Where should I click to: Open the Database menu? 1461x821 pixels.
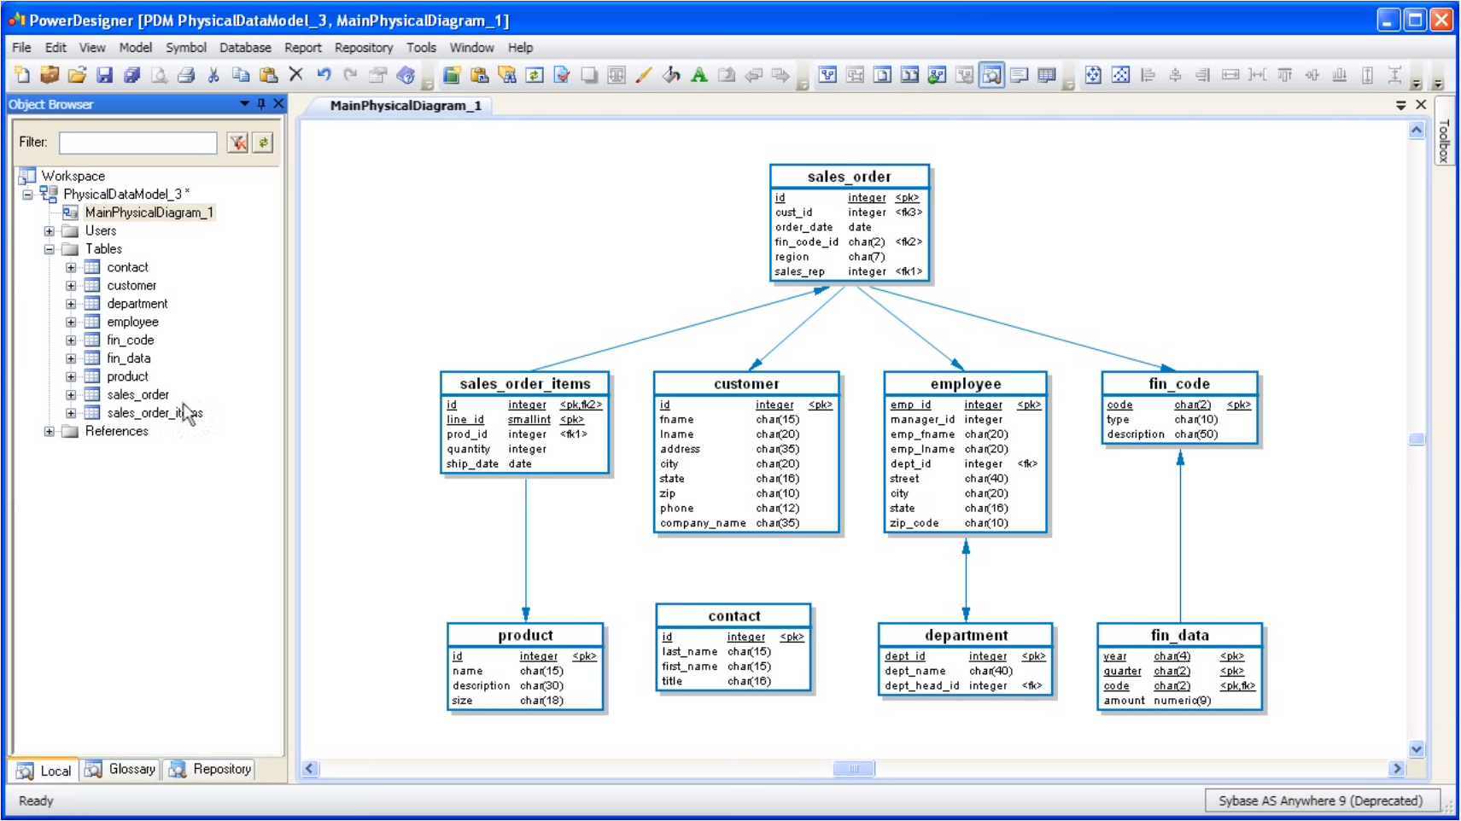tap(245, 48)
